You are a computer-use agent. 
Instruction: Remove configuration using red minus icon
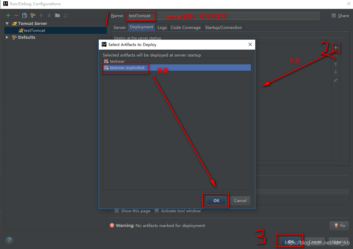tap(16, 15)
